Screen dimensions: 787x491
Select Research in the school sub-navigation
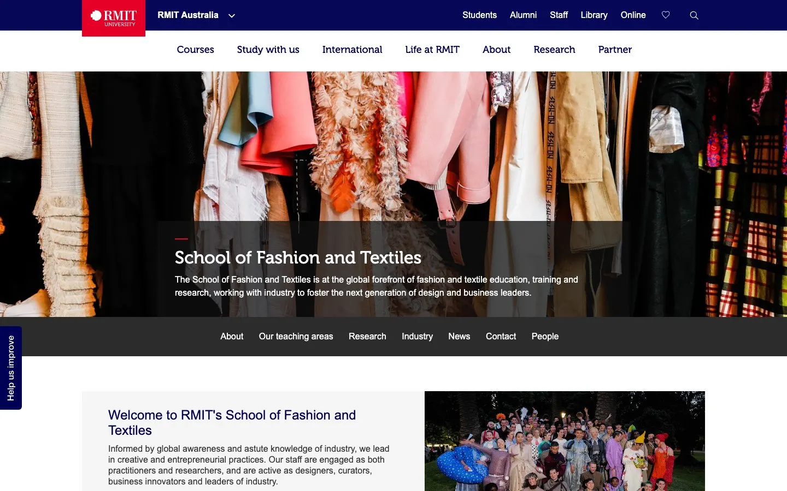[367, 337]
